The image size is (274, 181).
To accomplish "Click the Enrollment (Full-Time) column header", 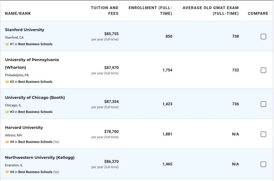I will click(150, 11).
